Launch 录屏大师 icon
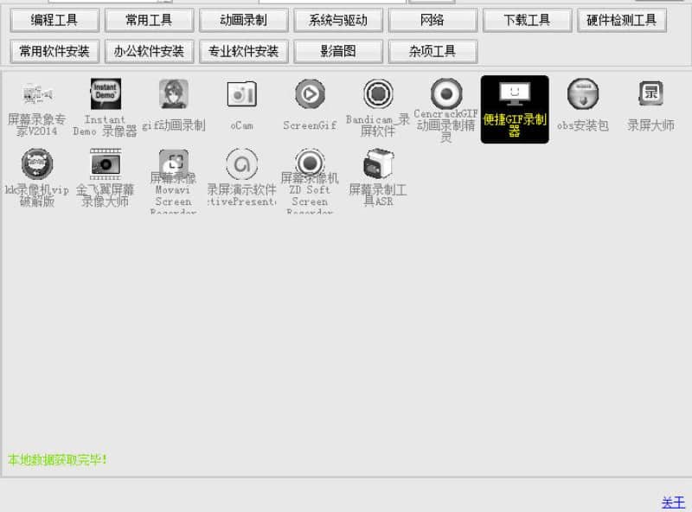The image size is (692, 512). coord(651,93)
